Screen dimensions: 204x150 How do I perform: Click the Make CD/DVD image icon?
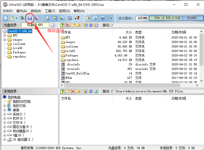tap(48, 18)
